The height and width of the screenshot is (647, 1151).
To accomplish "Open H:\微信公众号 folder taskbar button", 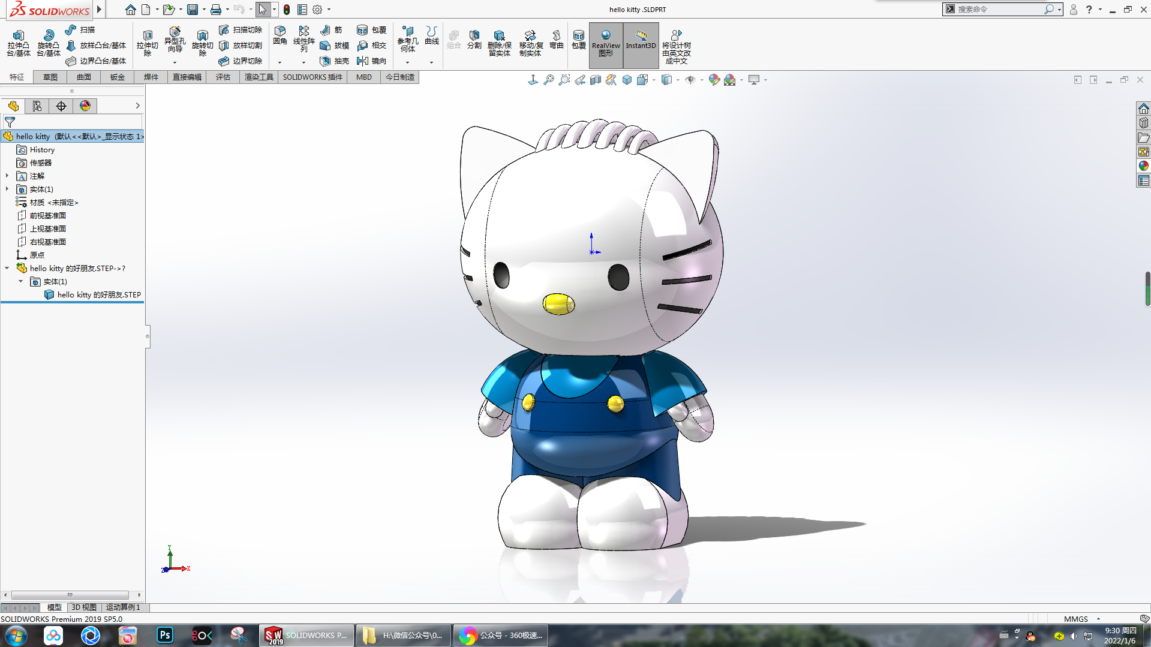I will (402, 635).
